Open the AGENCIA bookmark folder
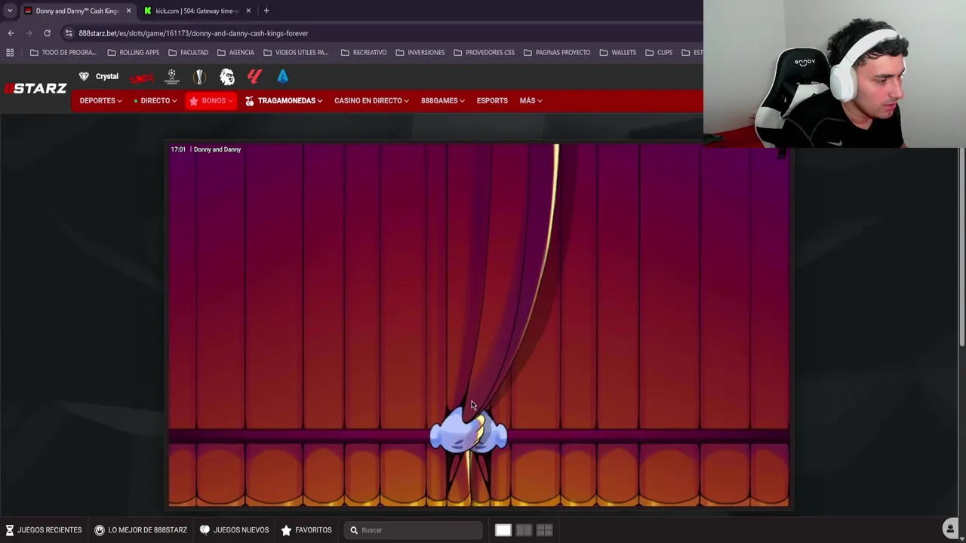 235,52
